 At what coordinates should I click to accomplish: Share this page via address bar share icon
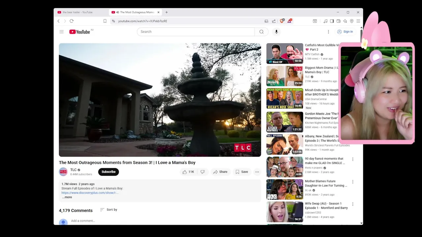[x=274, y=21]
